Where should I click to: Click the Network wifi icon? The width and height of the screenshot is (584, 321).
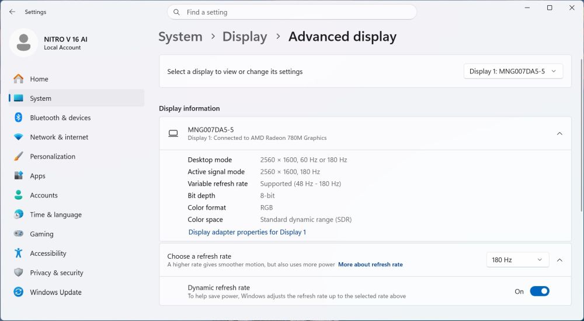(x=18, y=137)
